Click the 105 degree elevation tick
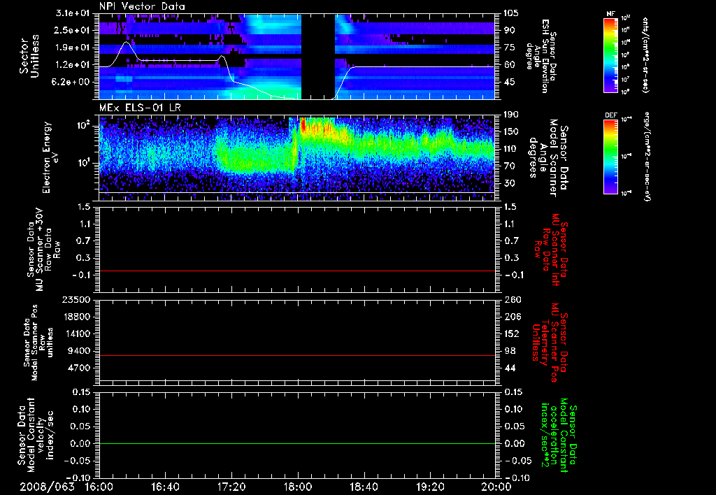Screen dimensions: 716x495 coord(512,13)
